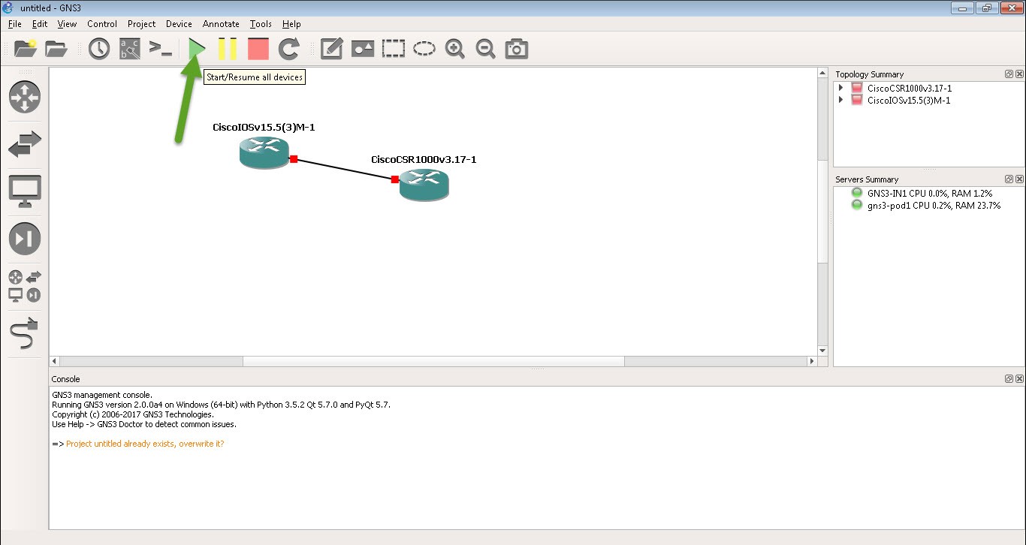The height and width of the screenshot is (545, 1026).
Task: Select GNS3-IN1 server in Servers Summary
Action: point(929,193)
